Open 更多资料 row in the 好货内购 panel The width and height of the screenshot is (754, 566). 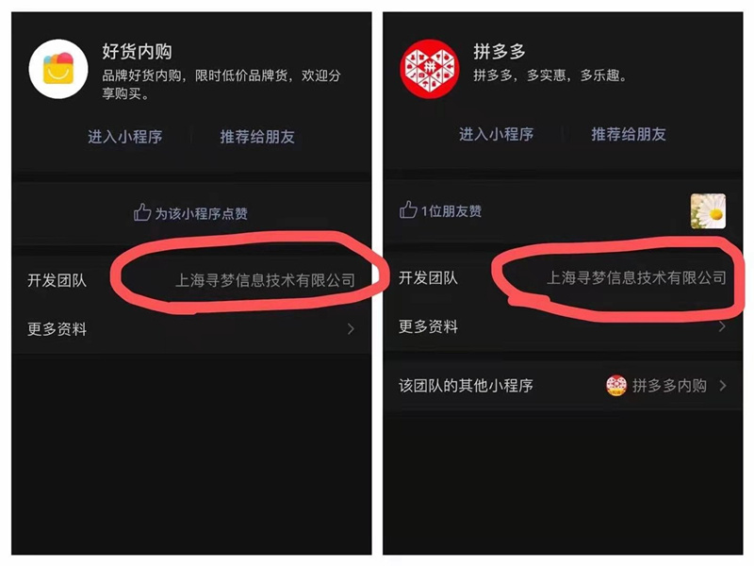point(191,329)
